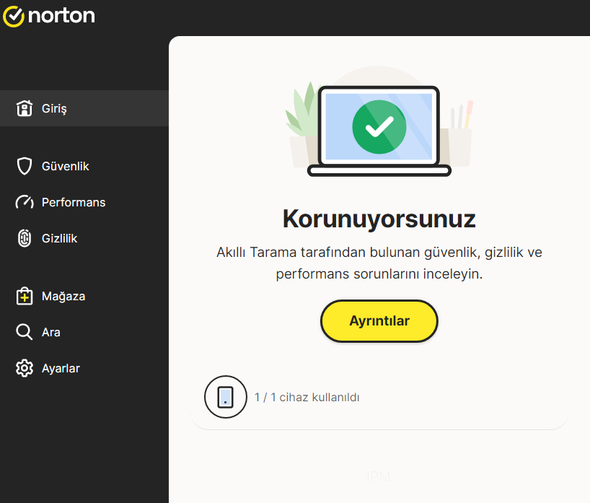Open the Giriş menu label
The width and height of the screenshot is (590, 503).
(54, 108)
